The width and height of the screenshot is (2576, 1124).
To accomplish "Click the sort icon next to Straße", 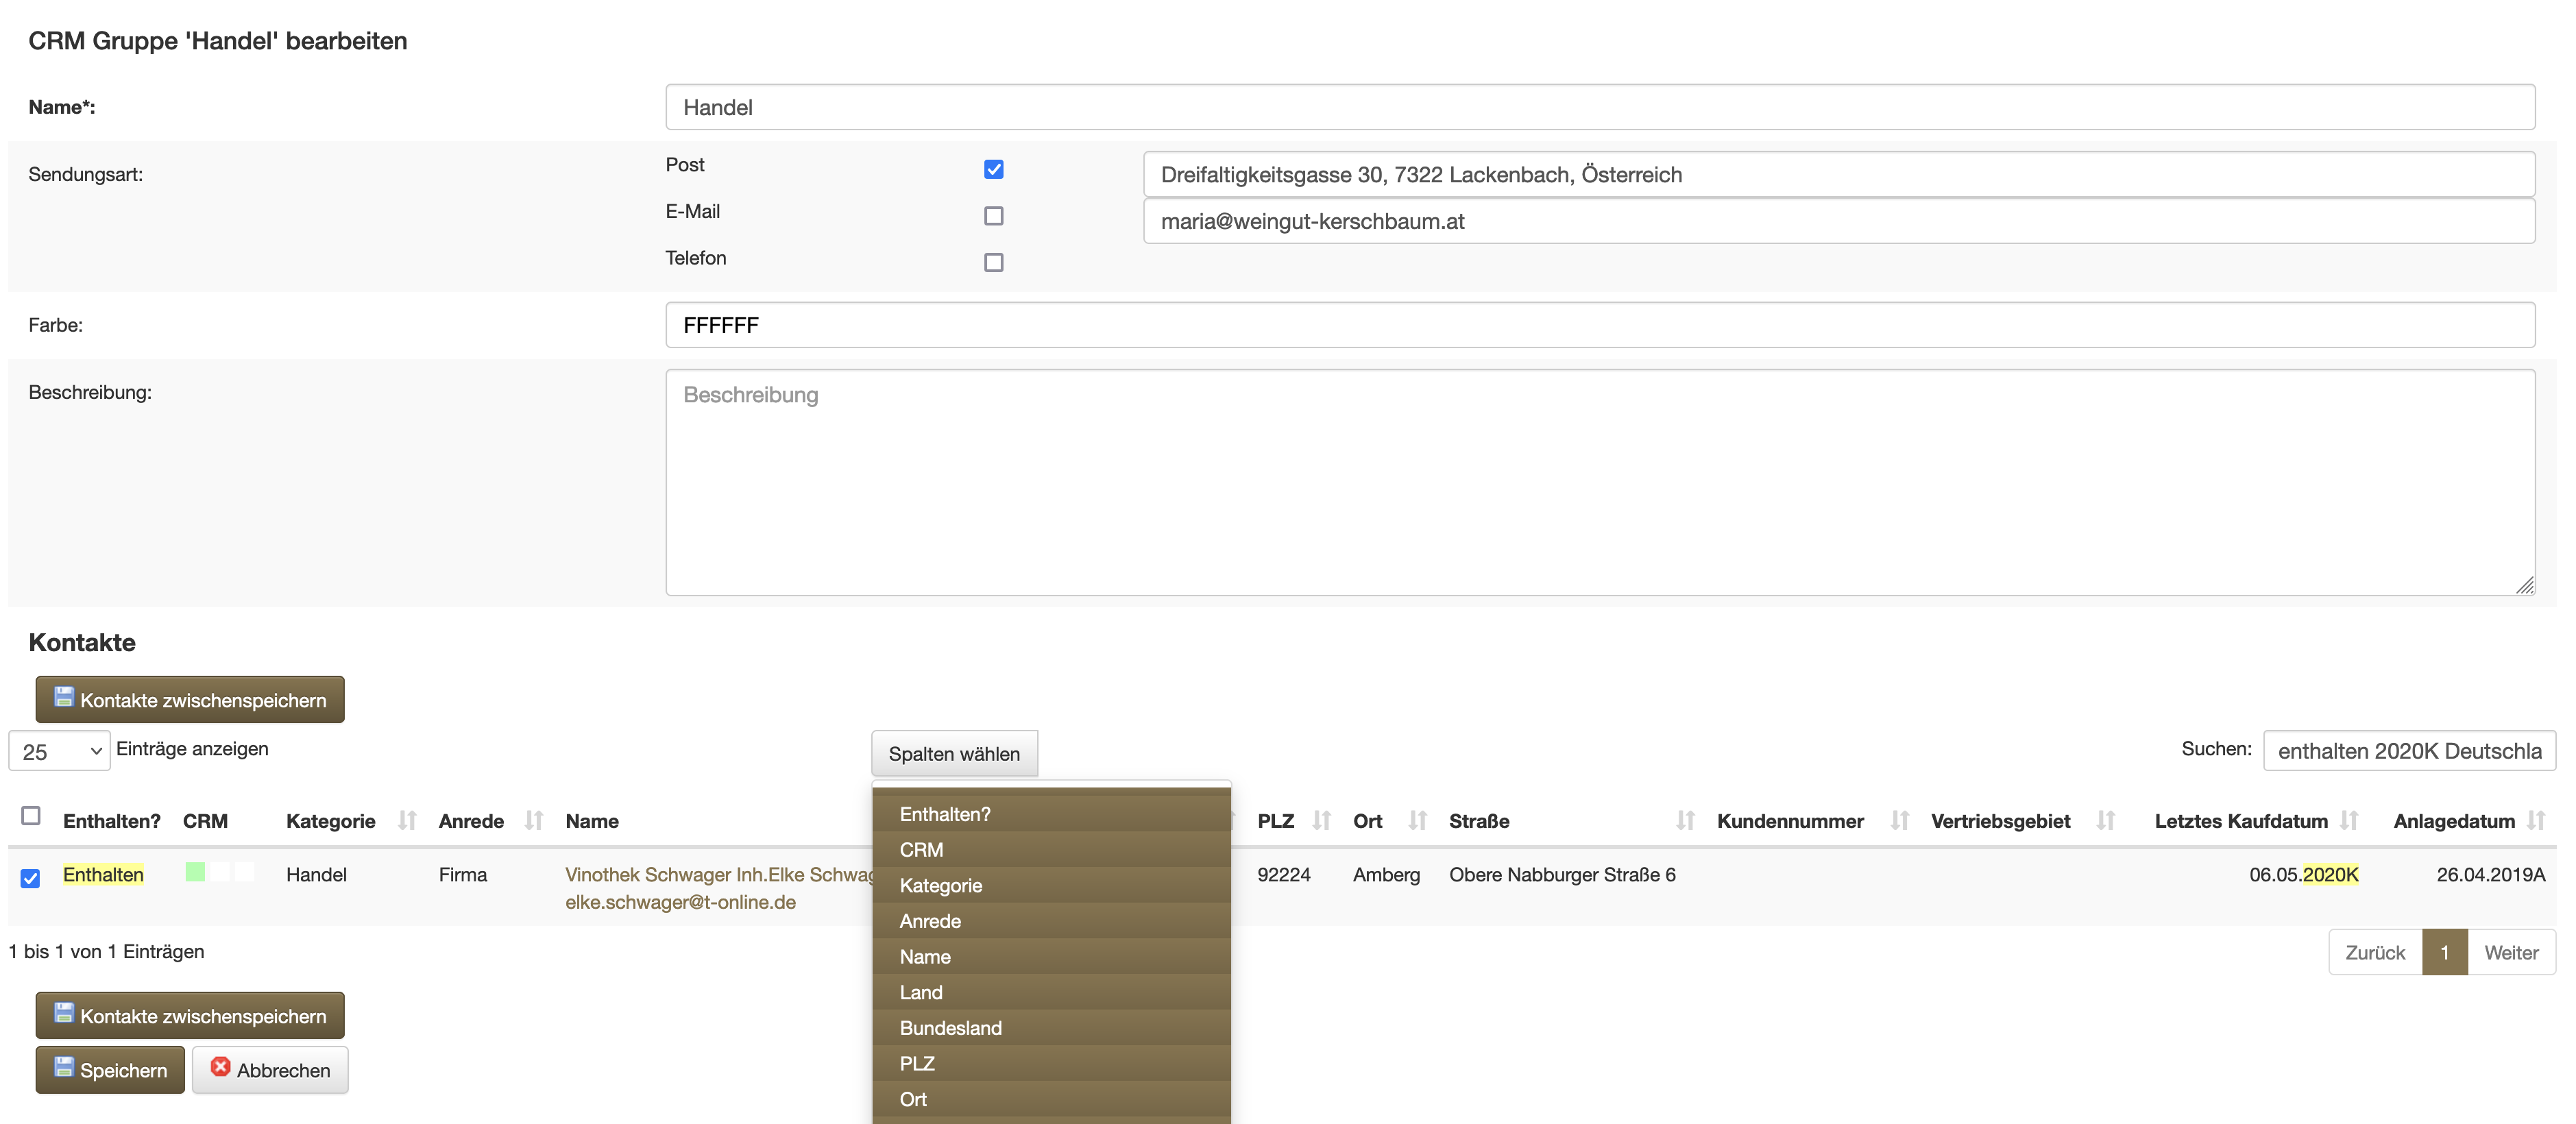I will (1685, 821).
